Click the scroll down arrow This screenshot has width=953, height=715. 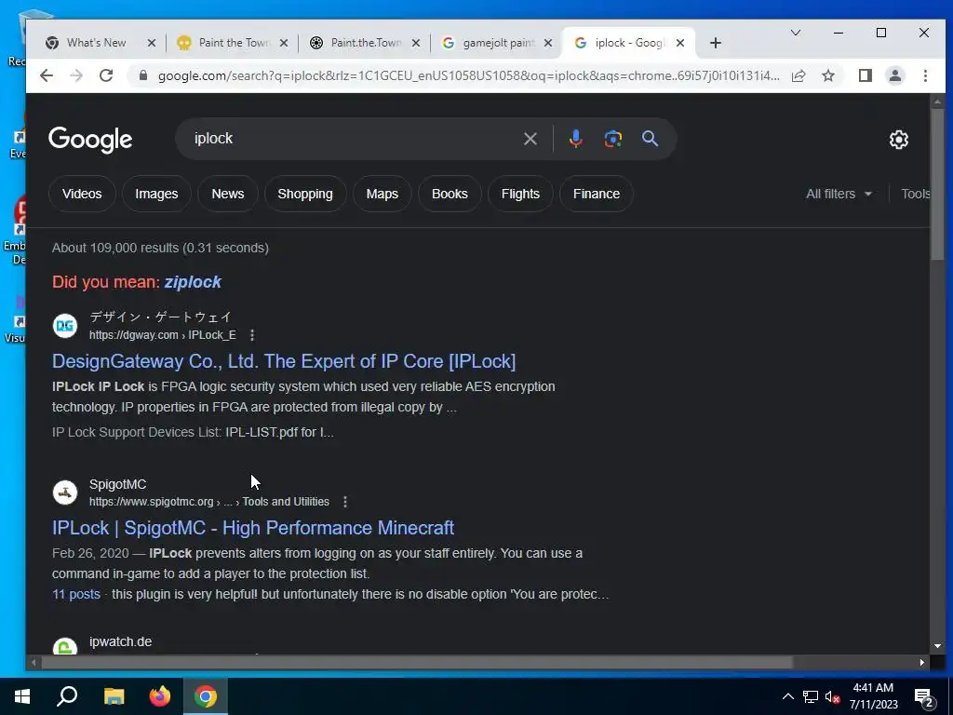click(x=937, y=646)
